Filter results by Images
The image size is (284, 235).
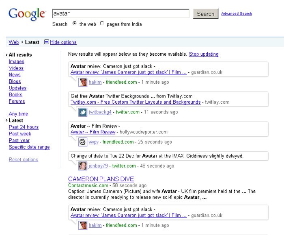coord(17,61)
